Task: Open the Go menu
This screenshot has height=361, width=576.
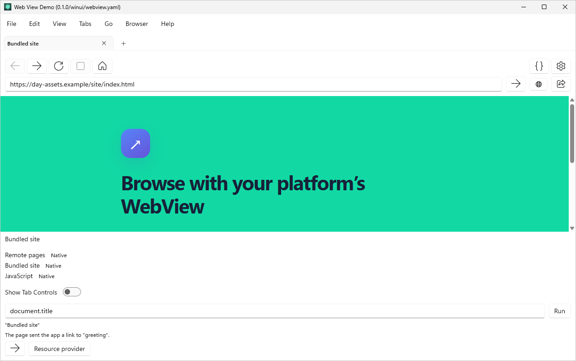Action: (109, 24)
